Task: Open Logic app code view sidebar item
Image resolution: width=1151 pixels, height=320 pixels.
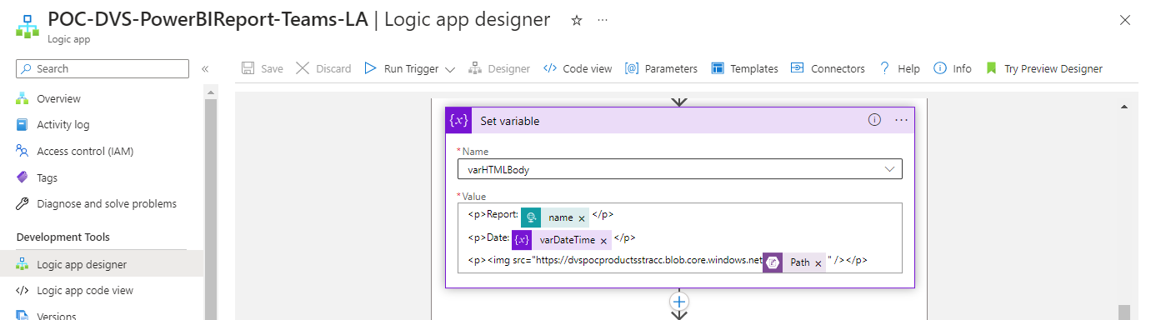Action: pyautogui.click(x=85, y=290)
